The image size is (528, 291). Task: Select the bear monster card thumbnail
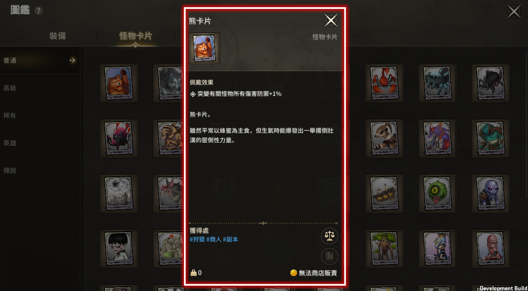[x=119, y=83]
